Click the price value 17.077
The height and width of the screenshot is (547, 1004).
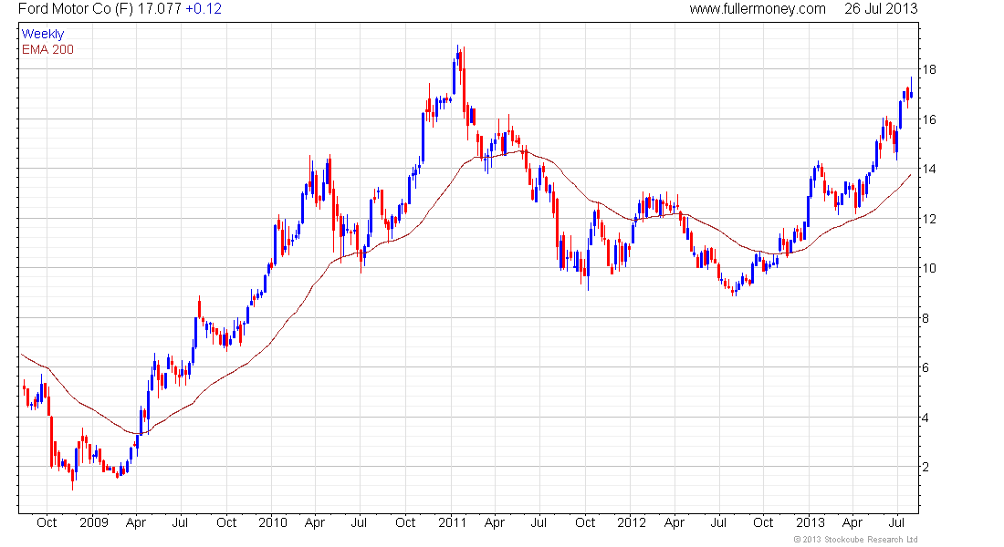pos(160,8)
